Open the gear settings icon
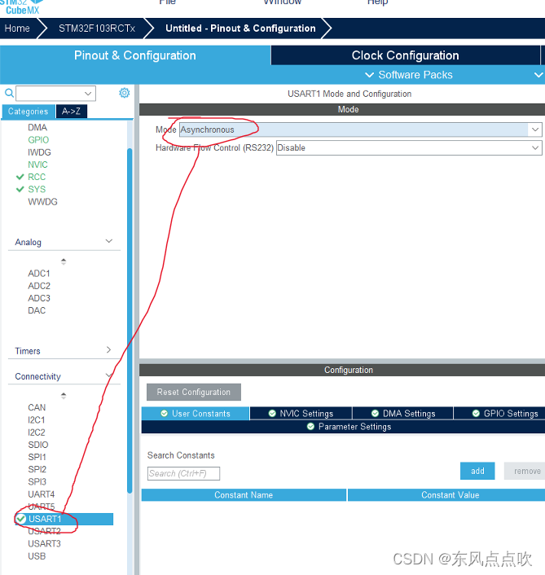This screenshot has height=575, width=545. 125,93
